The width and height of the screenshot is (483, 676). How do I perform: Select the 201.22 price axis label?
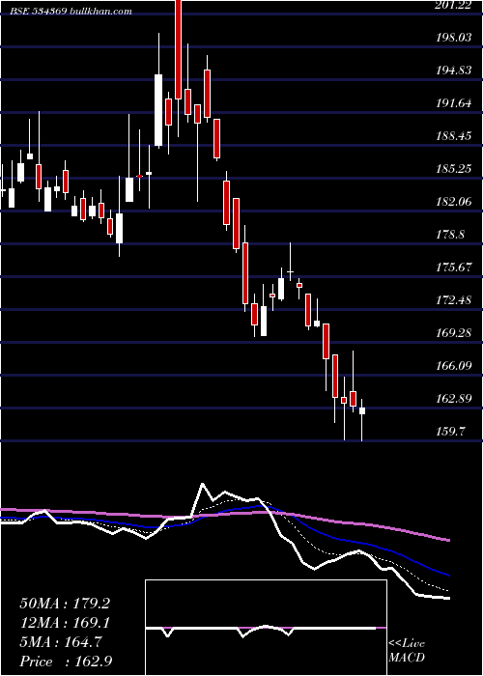454,4
